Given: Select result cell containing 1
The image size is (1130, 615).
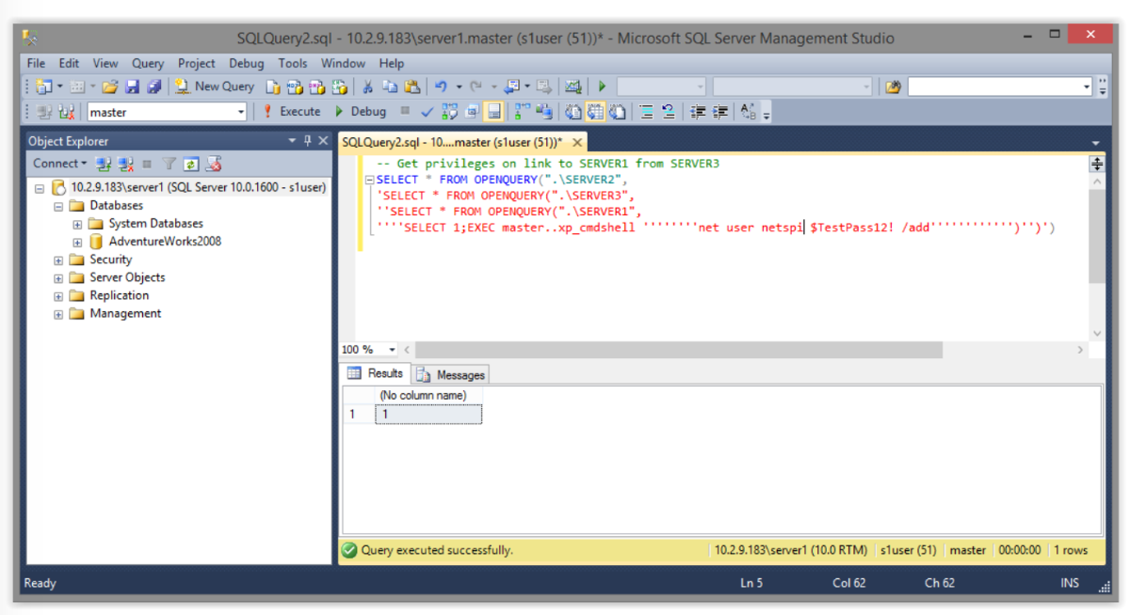Looking at the screenshot, I should [428, 414].
